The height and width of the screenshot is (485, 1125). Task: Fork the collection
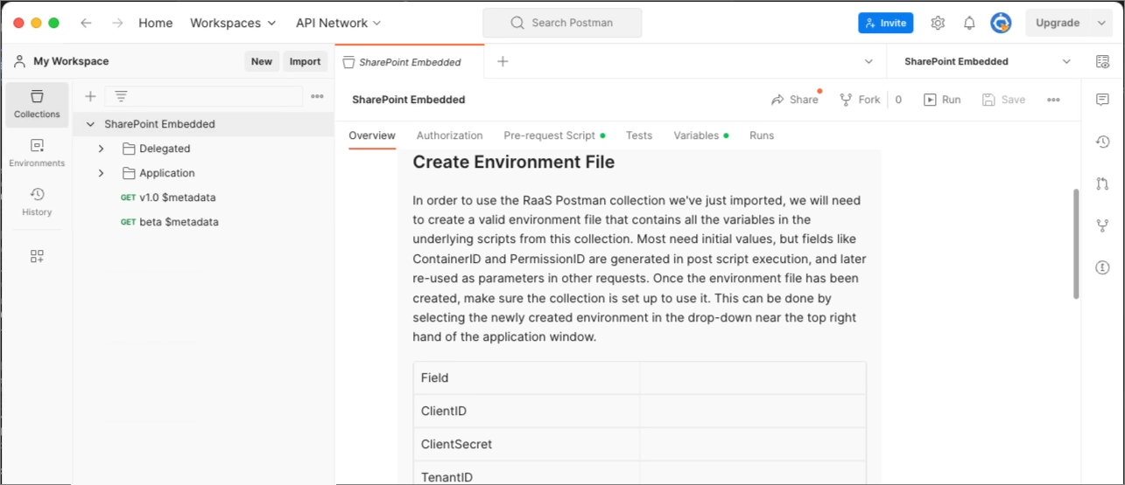click(x=860, y=100)
